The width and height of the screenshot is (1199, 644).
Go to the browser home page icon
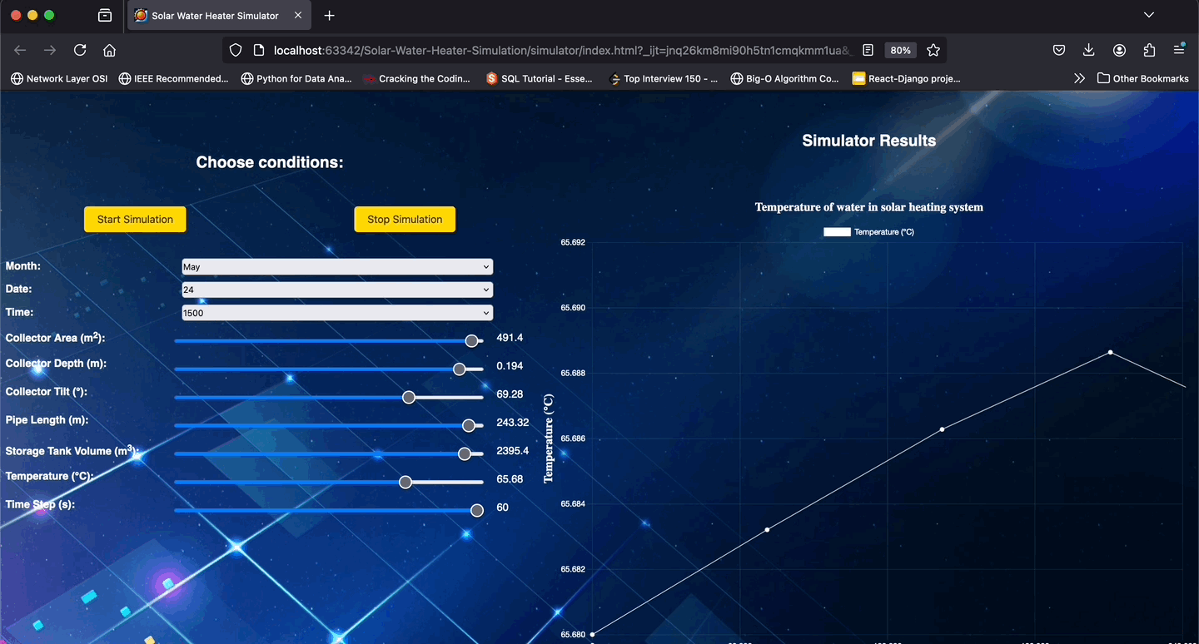(x=109, y=50)
